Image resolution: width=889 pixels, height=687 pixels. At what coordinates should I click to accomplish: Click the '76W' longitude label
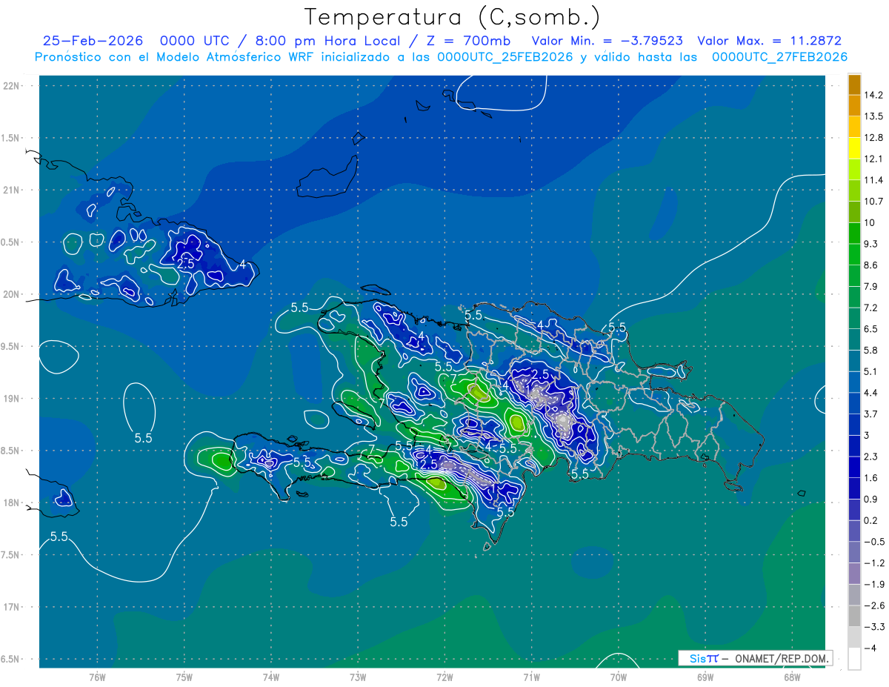97,677
